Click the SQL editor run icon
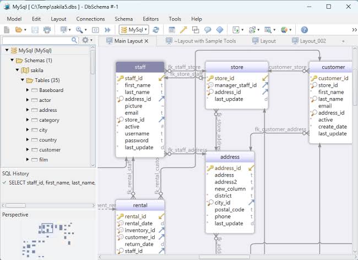This screenshot has height=260, width=358. click(x=236, y=30)
